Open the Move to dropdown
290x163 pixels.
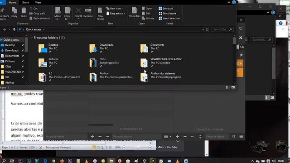click(58, 14)
